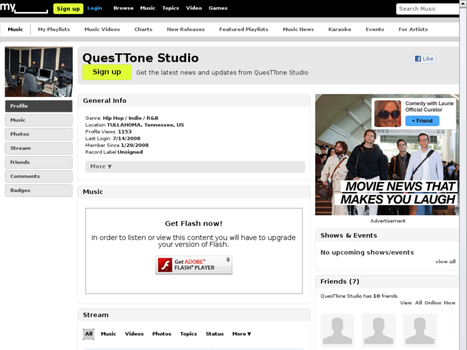The image size is (467, 350).
Task: Click the Login link
Action: click(x=94, y=8)
